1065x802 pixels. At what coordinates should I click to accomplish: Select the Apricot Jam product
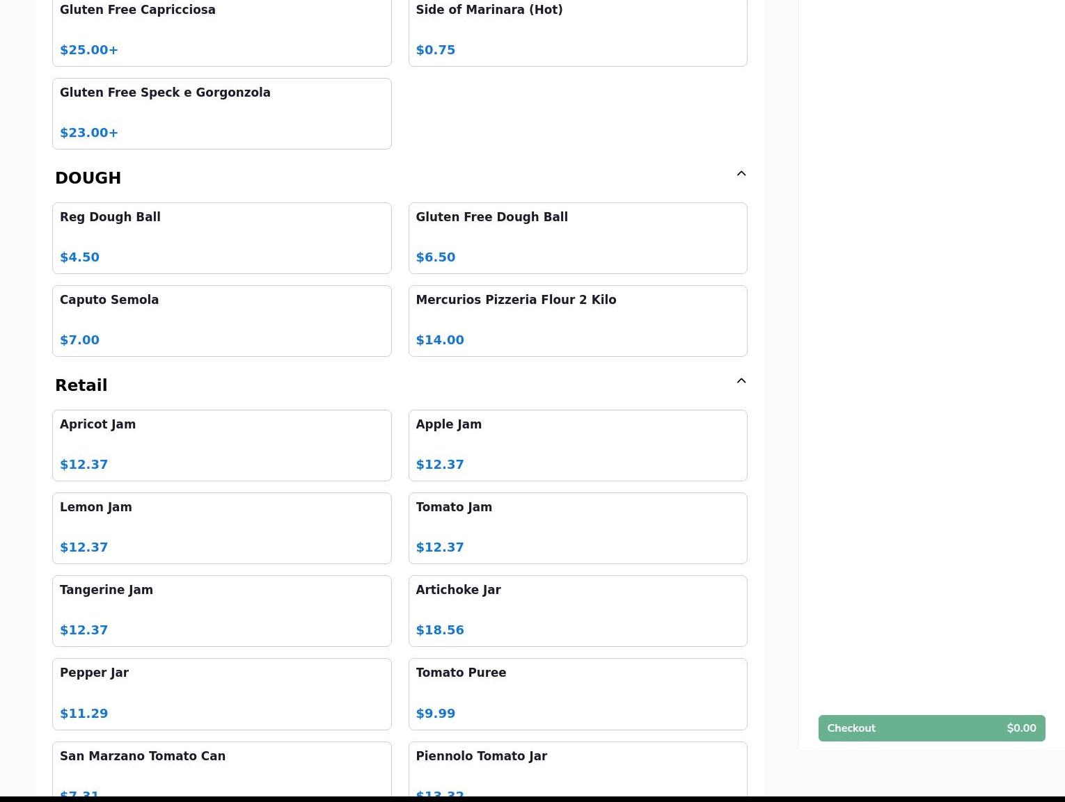[221, 445]
